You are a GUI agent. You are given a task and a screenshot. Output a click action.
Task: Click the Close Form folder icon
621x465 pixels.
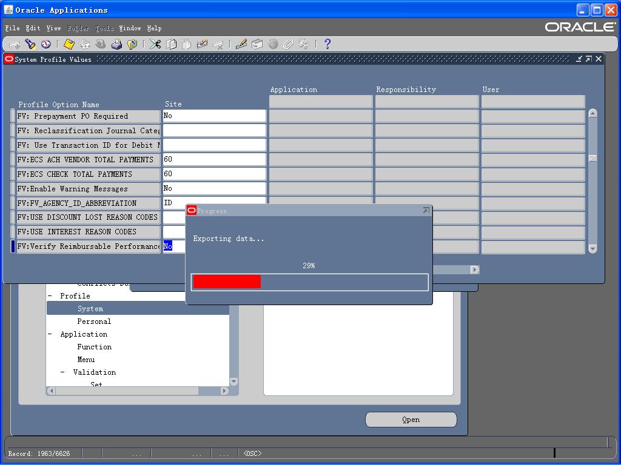(x=132, y=44)
